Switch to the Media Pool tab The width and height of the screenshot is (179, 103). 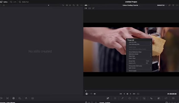24,2
